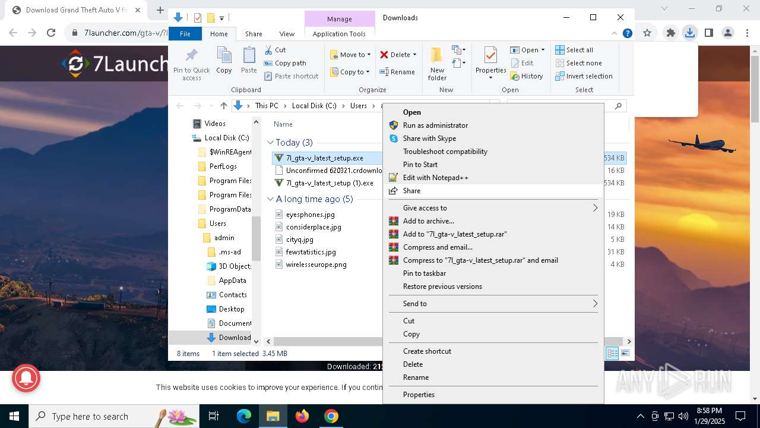Viewport: 760px width, 428px height.
Task: Select PerfLogs folder in tree
Action: click(x=223, y=166)
